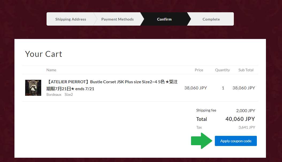Click the Shipping fee label
This screenshot has height=162, width=282.
click(x=206, y=110)
